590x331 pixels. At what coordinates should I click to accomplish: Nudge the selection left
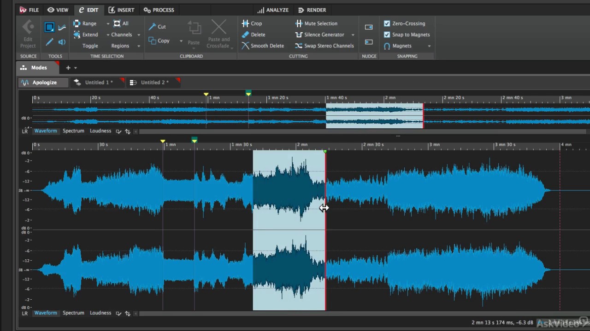369,27
